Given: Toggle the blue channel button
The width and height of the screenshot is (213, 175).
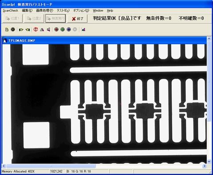Looking at the screenshot, I should pos(69,30).
